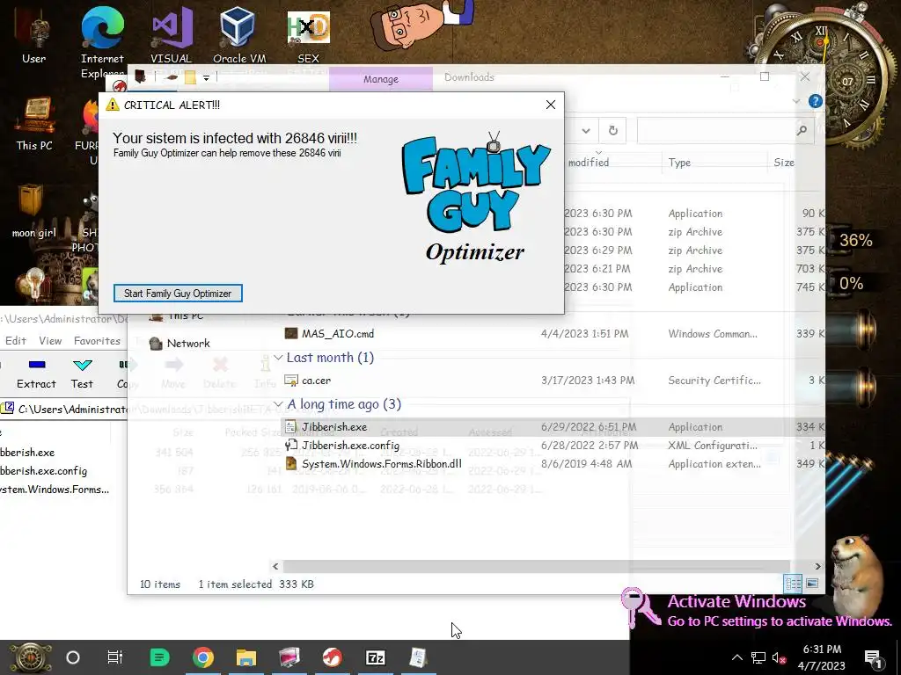Image resolution: width=901 pixels, height=675 pixels.
Task: Show hidden system tray icons
Action: pyautogui.click(x=736, y=657)
